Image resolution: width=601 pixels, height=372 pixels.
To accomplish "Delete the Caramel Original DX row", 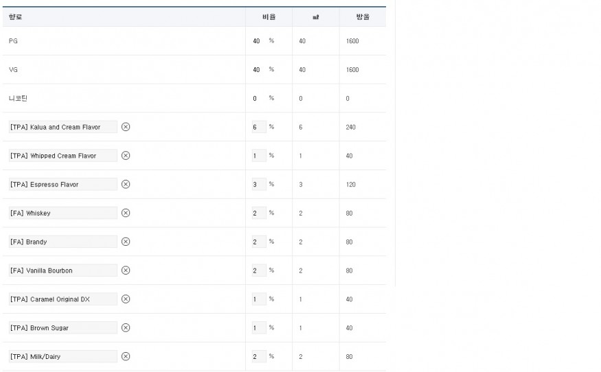I will click(x=126, y=299).
